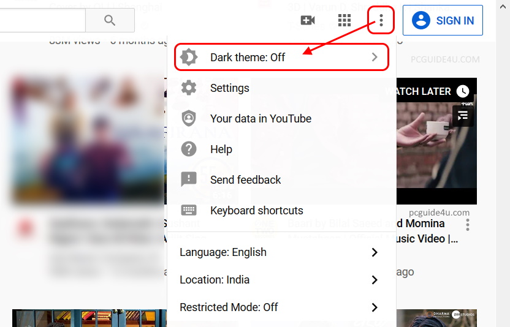The width and height of the screenshot is (510, 327).
Task: Click the three-dot settings menu icon
Action: click(x=381, y=21)
